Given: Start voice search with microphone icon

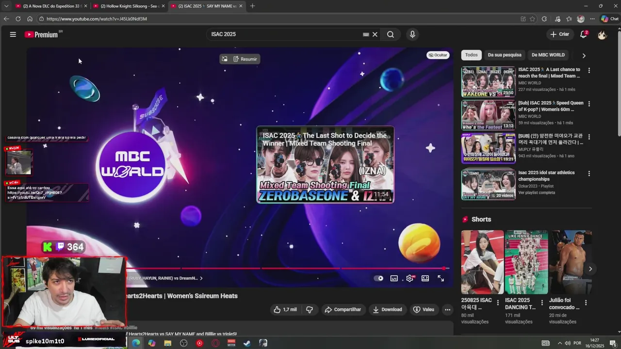Looking at the screenshot, I should (x=412, y=34).
